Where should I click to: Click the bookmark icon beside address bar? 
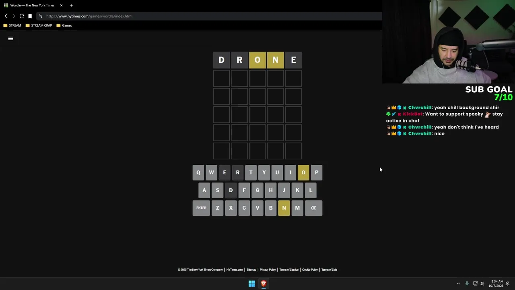point(30,16)
